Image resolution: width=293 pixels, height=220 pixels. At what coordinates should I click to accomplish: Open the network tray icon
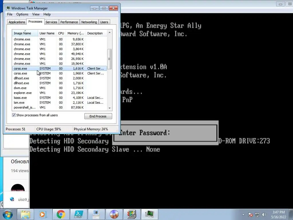257,215
